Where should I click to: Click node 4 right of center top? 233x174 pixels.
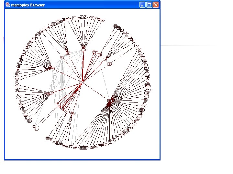click(x=105, y=59)
